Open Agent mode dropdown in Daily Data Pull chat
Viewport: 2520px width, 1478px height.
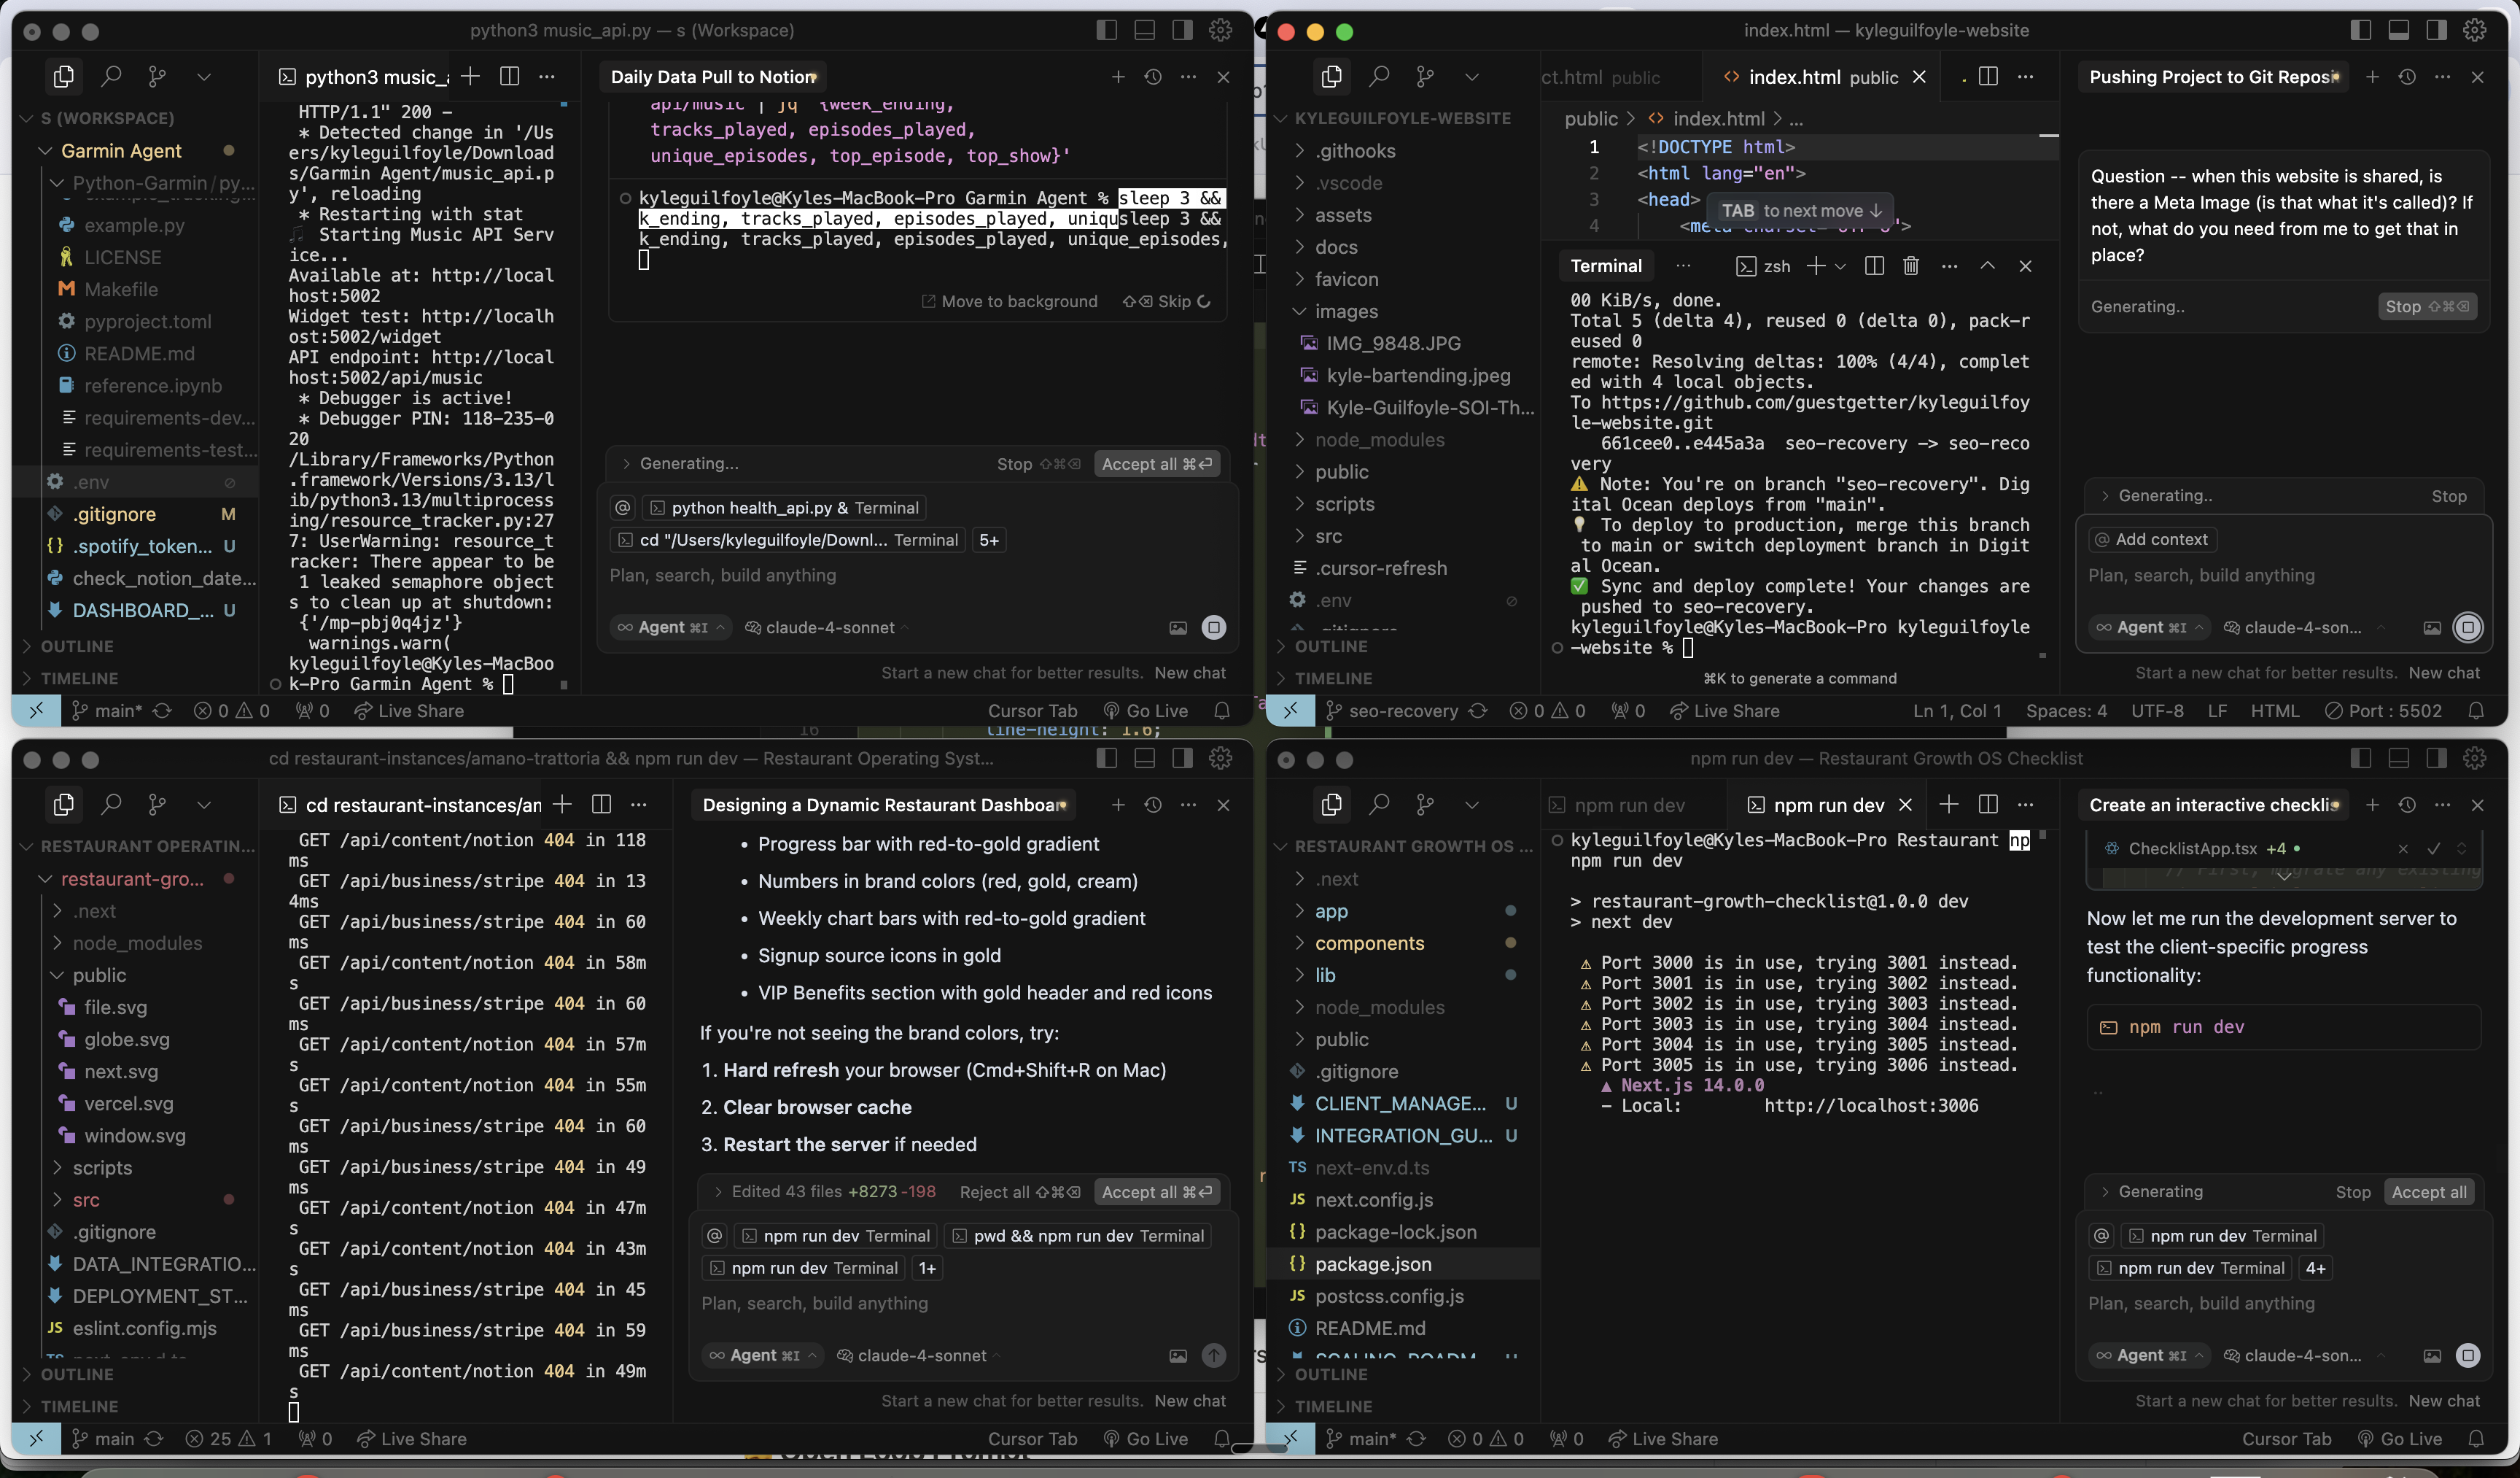[x=670, y=627]
